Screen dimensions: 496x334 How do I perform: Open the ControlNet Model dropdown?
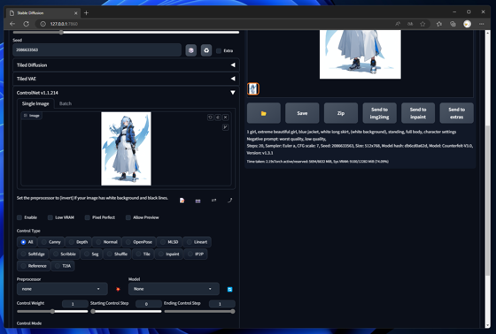(174, 289)
